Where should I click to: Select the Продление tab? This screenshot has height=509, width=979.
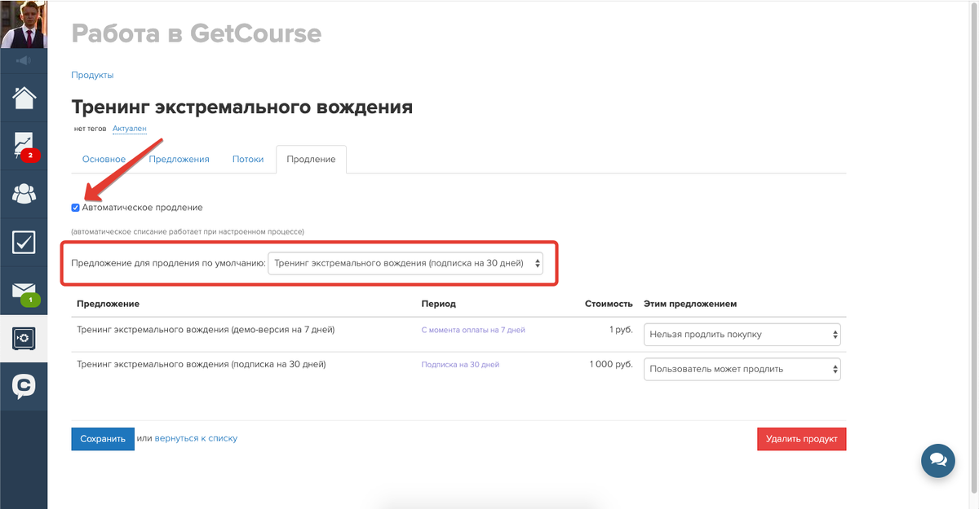(312, 160)
